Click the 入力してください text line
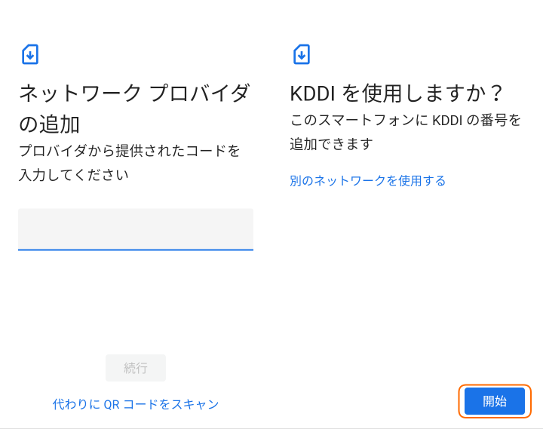 click(74, 175)
